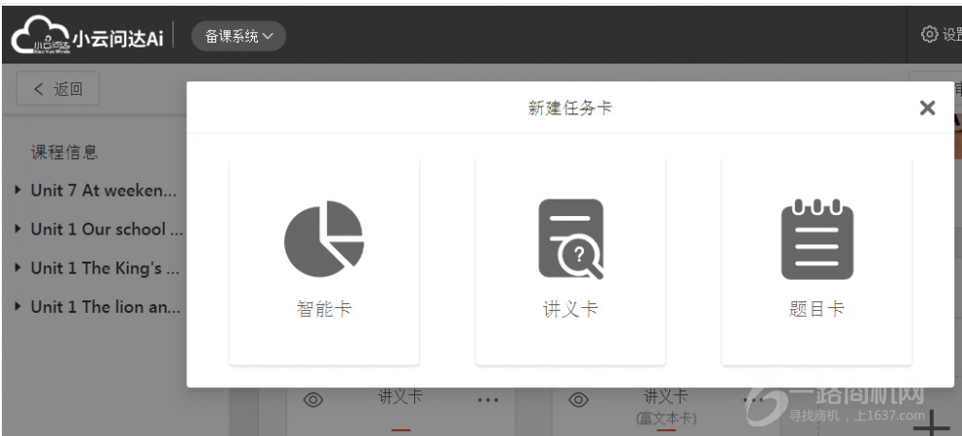
Task: Click the pie chart icon of 智能卡
Action: pos(324,238)
